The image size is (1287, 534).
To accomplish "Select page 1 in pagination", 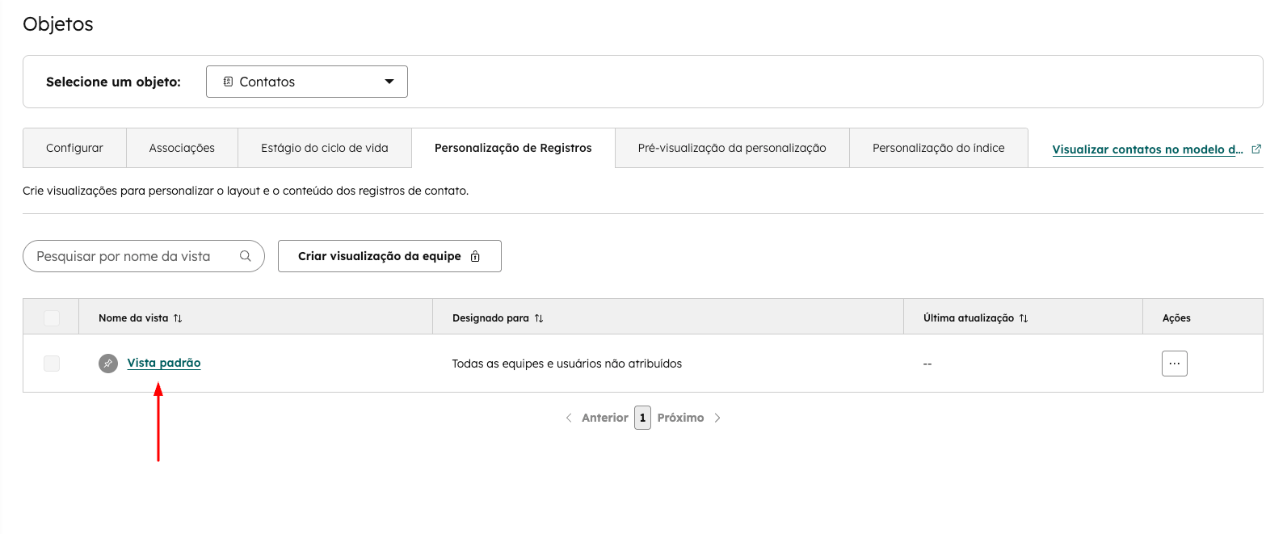I will click(642, 418).
